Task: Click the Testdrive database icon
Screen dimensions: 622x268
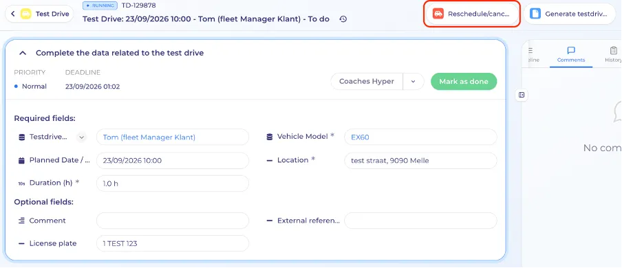Action: 21,137
